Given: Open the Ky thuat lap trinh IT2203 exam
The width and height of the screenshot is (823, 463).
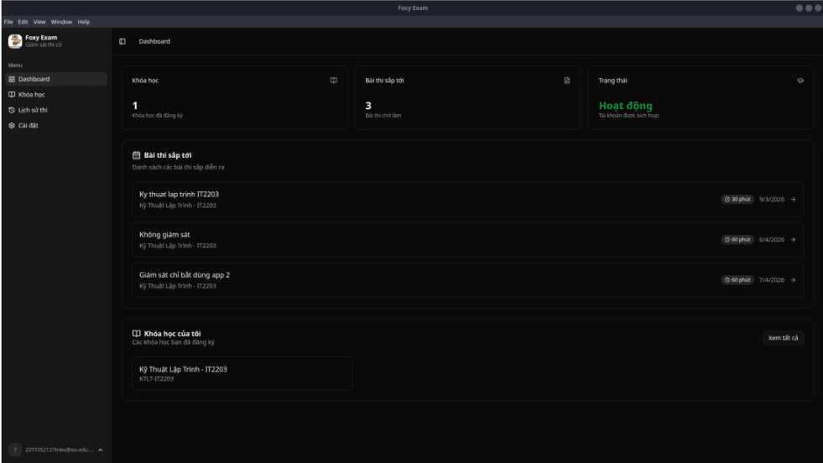Looking at the screenshot, I should (x=467, y=200).
